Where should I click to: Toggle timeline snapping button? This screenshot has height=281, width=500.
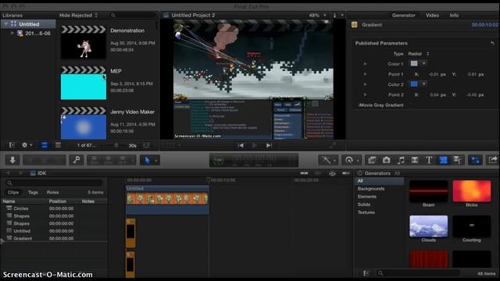coord(346,173)
